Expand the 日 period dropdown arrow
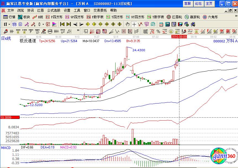This screenshot has width=238, height=168. tap(9, 24)
